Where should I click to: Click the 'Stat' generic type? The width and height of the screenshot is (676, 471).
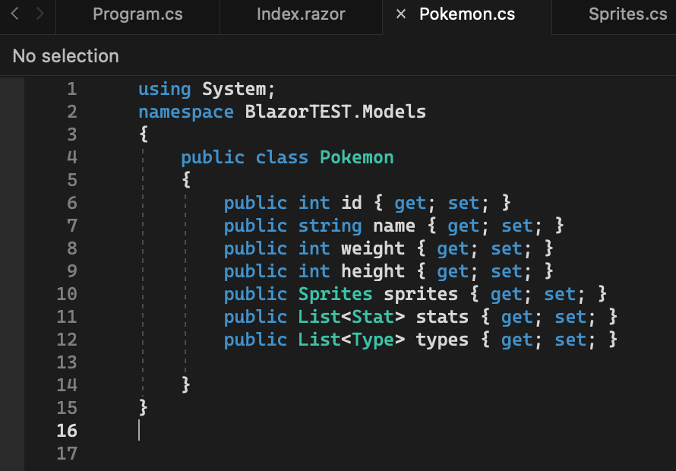372,317
